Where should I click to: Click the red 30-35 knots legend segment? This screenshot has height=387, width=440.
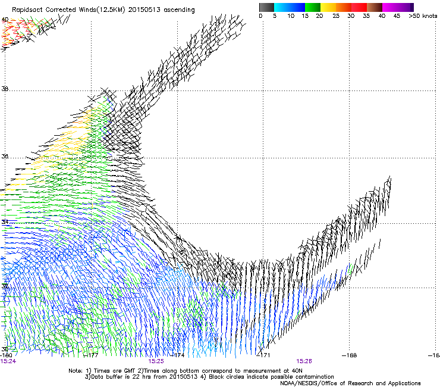pyautogui.click(x=359, y=7)
